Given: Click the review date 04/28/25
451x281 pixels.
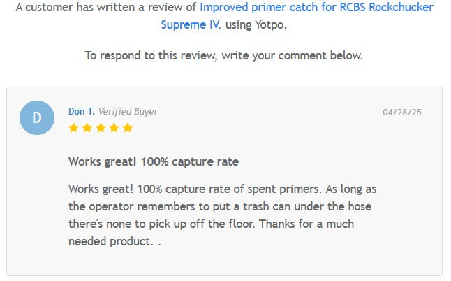Looking at the screenshot, I should point(402,112).
